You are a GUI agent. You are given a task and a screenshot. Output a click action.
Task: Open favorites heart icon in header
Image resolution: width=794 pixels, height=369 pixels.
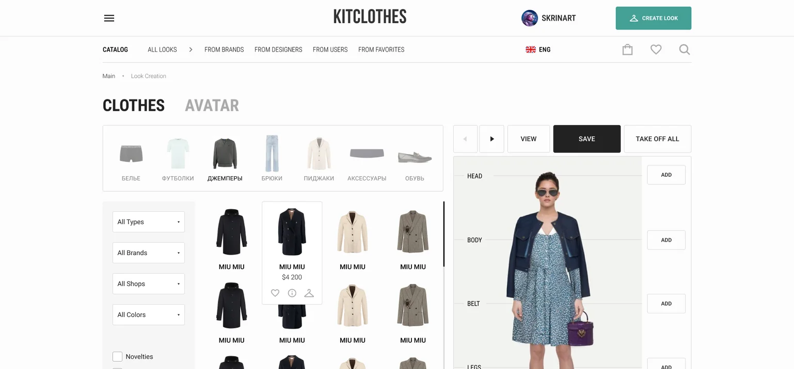click(656, 49)
